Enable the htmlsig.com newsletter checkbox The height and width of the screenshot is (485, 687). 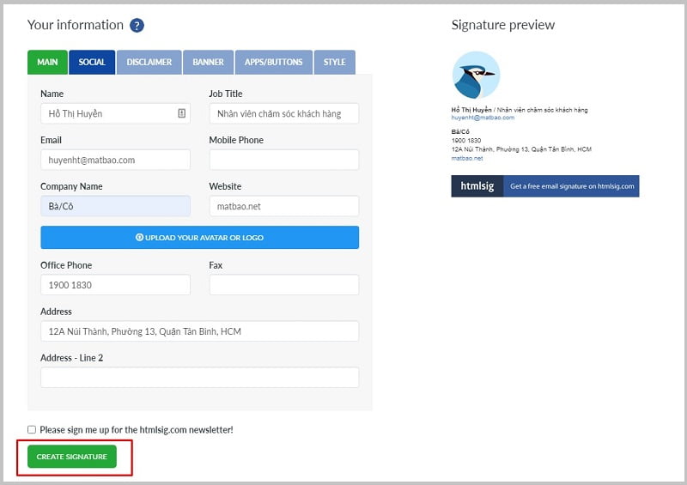[x=32, y=429]
